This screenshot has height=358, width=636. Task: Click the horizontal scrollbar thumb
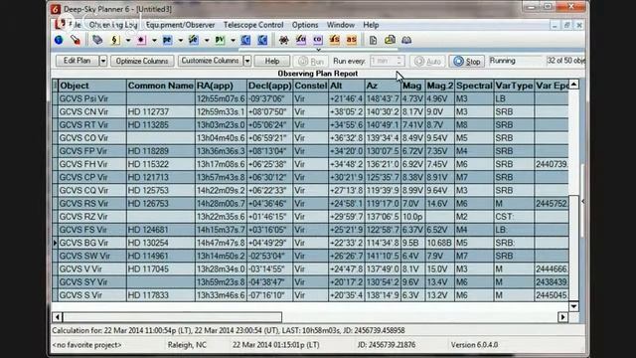(x=172, y=317)
